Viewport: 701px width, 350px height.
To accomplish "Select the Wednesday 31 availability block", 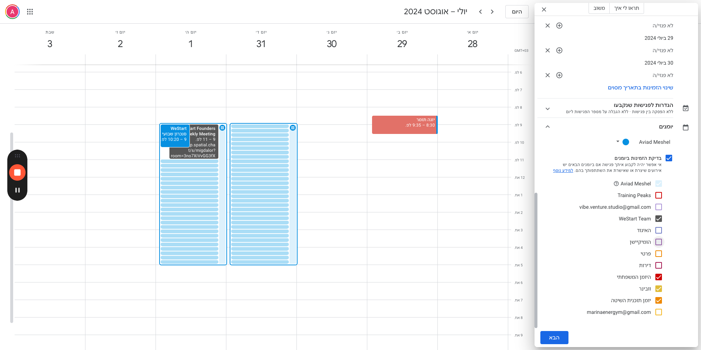I will click(x=263, y=194).
